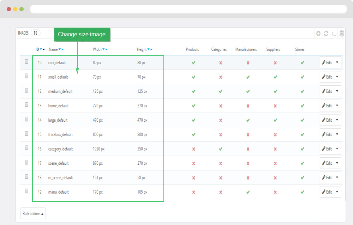Select the m_scene_default row checkbox
353x225 pixels.
(26, 177)
